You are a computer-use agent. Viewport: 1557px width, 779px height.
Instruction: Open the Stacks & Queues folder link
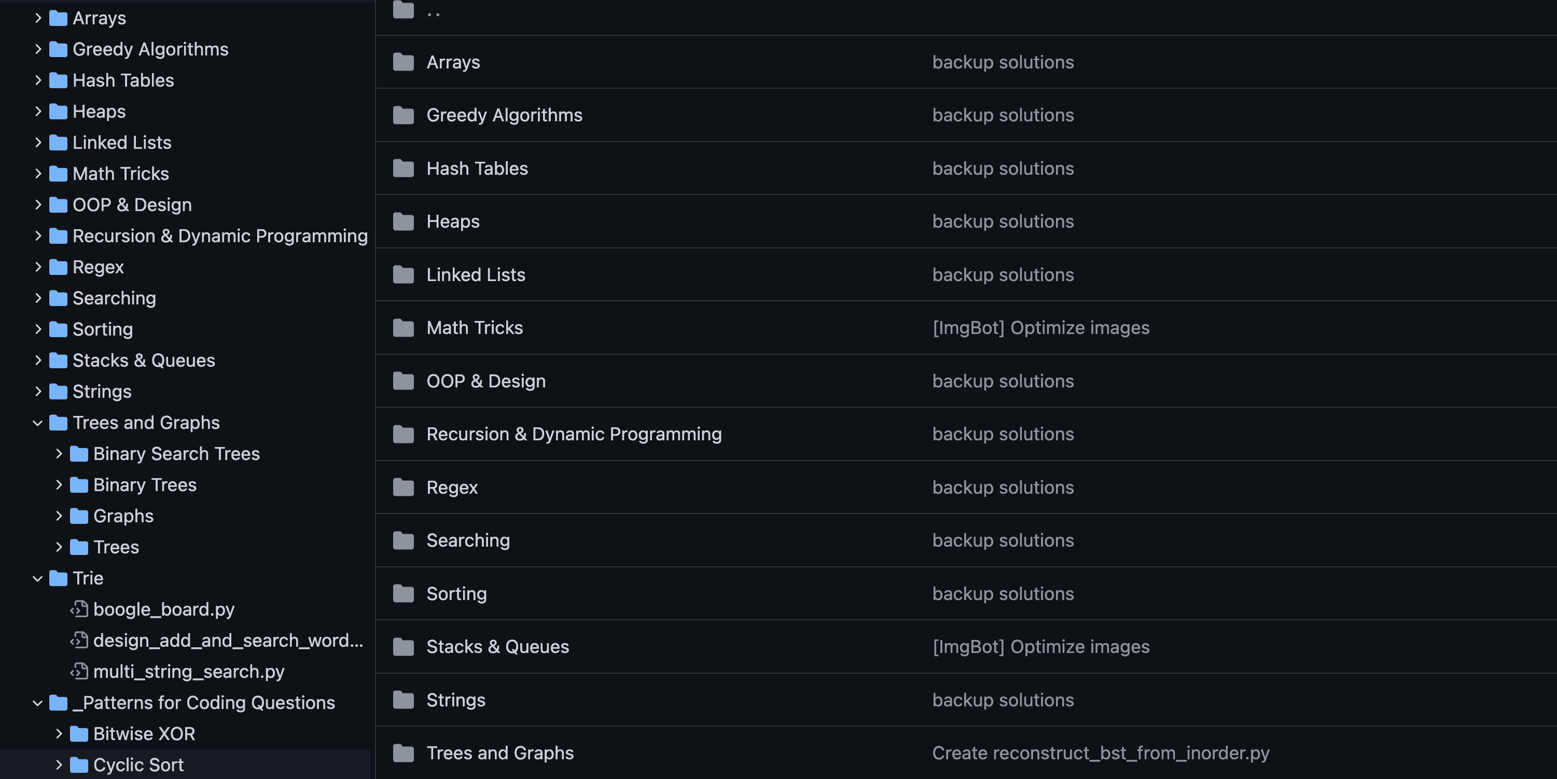(497, 647)
